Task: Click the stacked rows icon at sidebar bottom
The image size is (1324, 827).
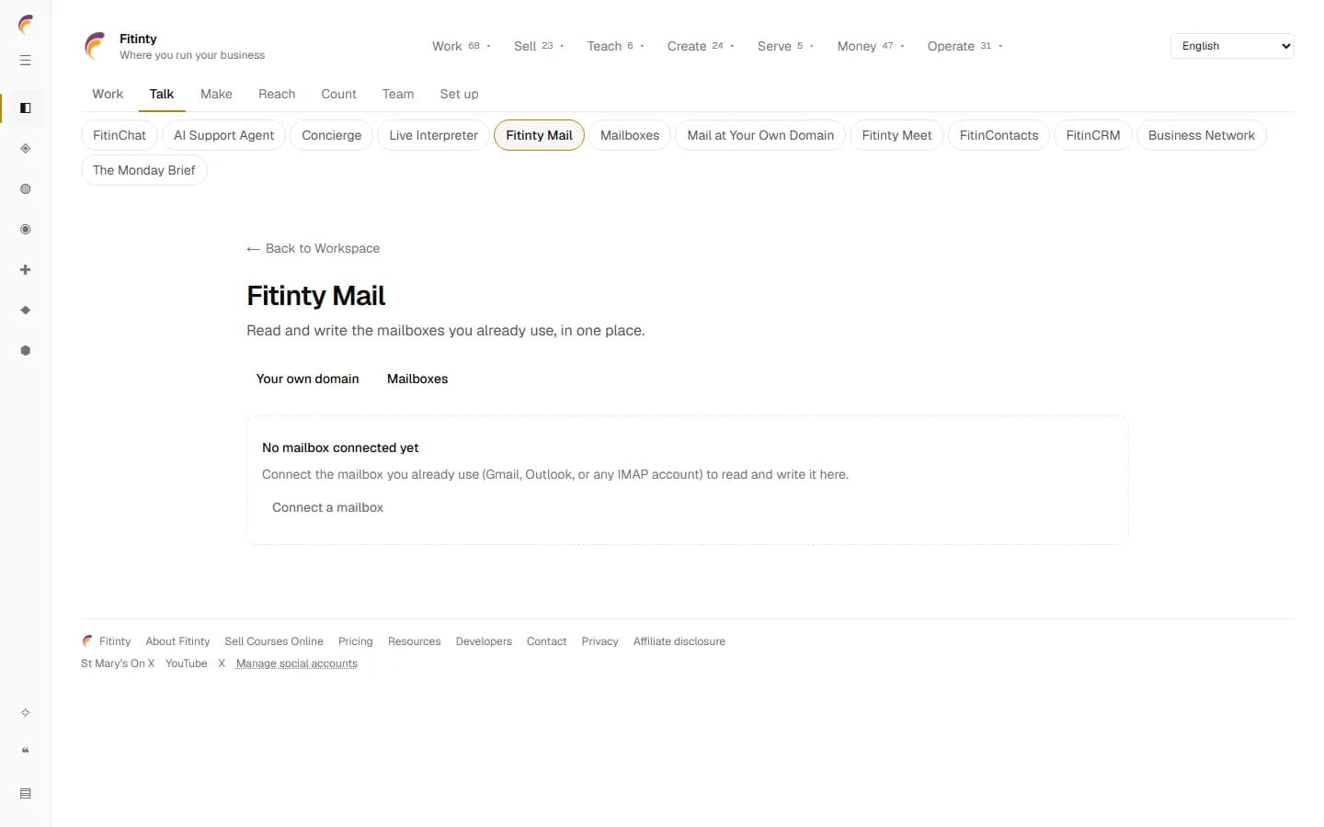Action: 26,793
